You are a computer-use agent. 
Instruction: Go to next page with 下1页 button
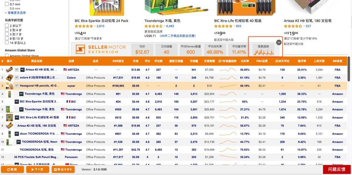pos(37,169)
